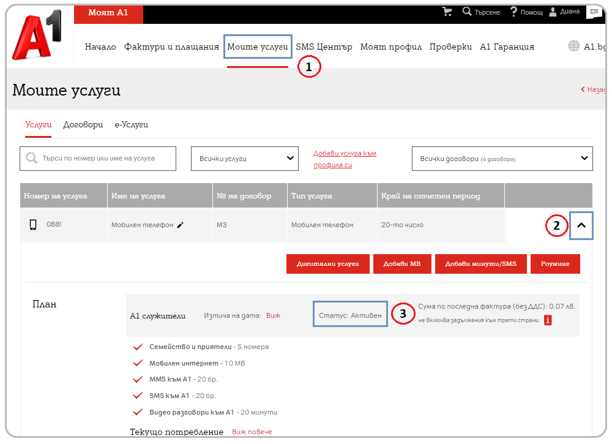Open the Всички договори dropdown
Viewport: 612px width, 444px height.
502,159
